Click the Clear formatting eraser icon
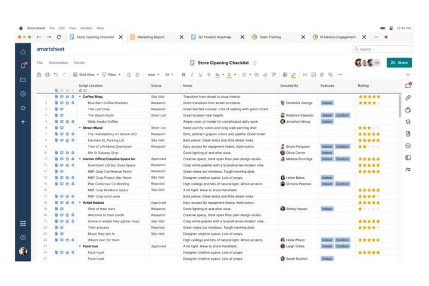429x286 pixels. [x=265, y=74]
